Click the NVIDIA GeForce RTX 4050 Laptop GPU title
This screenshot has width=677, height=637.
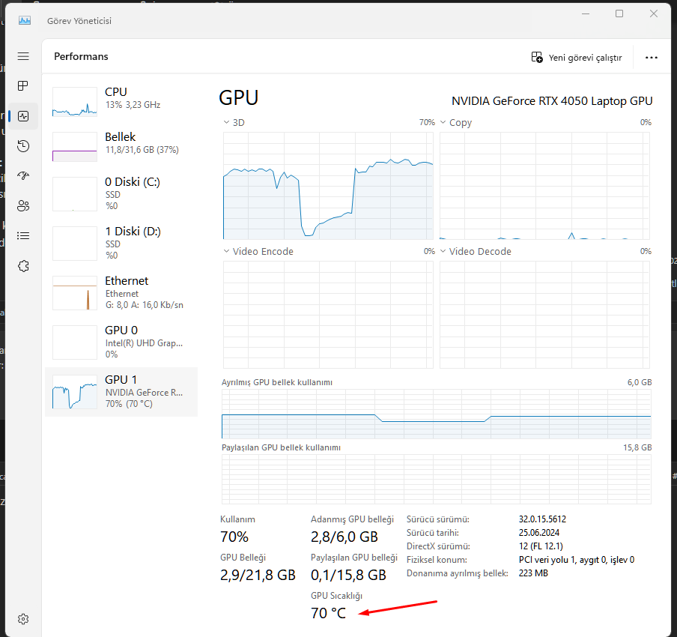(x=552, y=100)
